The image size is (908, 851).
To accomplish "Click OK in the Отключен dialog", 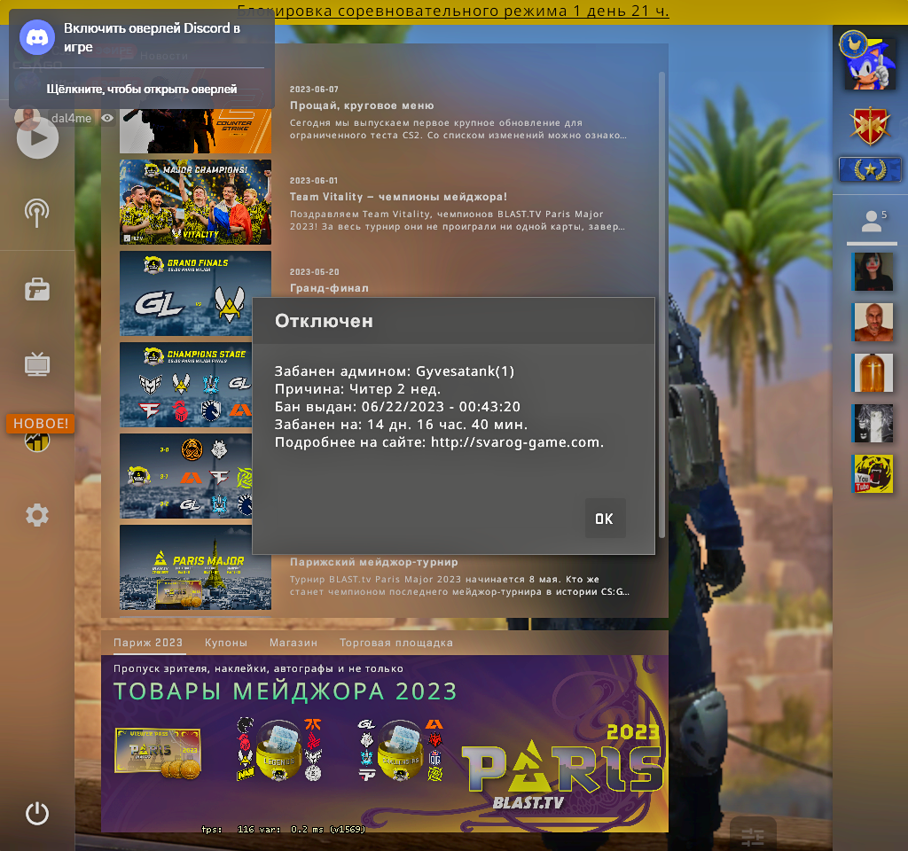I will pyautogui.click(x=605, y=518).
